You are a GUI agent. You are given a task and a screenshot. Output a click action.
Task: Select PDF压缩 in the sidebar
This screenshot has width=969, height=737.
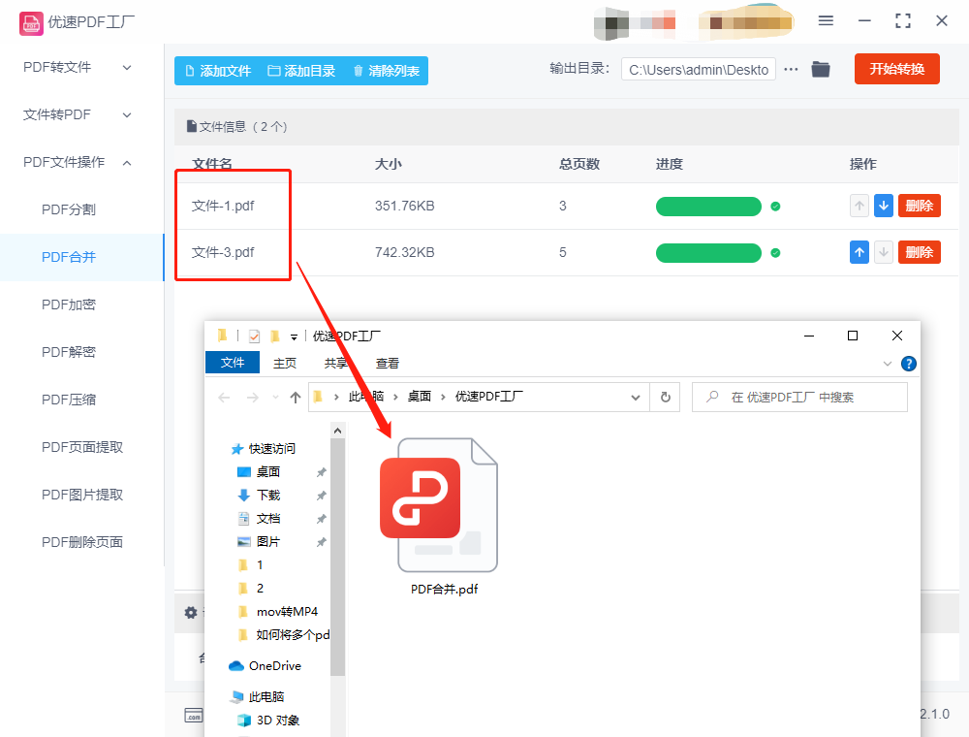(x=69, y=401)
